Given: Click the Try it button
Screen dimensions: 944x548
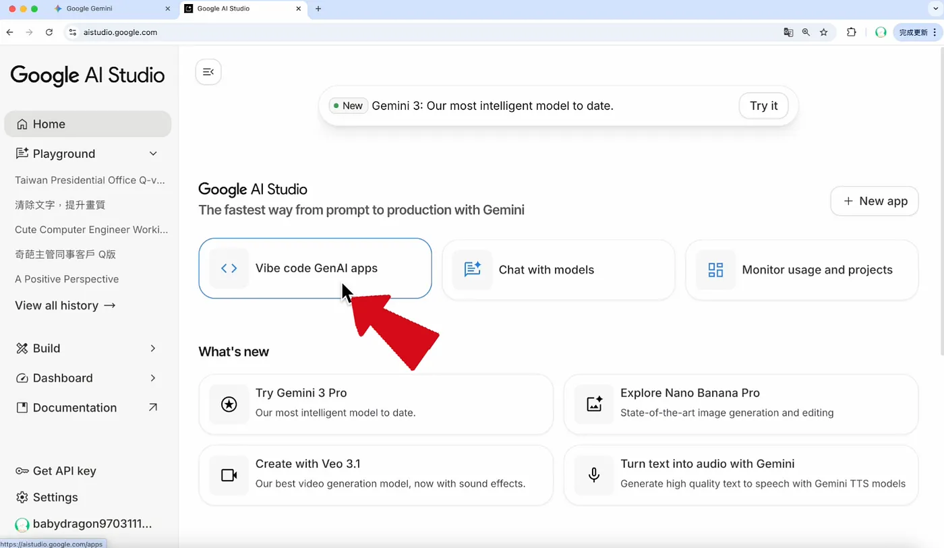Looking at the screenshot, I should tap(764, 106).
